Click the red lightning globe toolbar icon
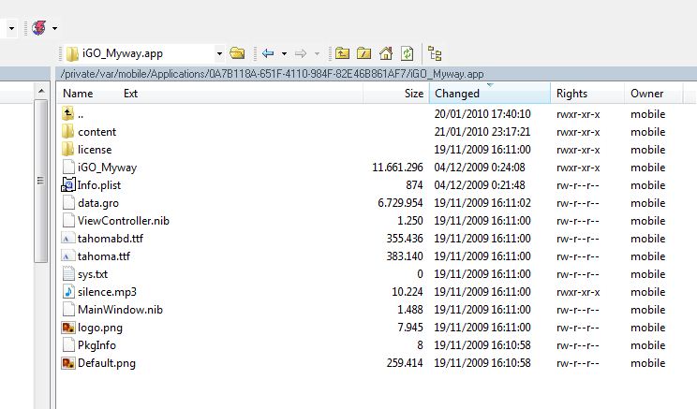This screenshot has width=697, height=409. 39,27
